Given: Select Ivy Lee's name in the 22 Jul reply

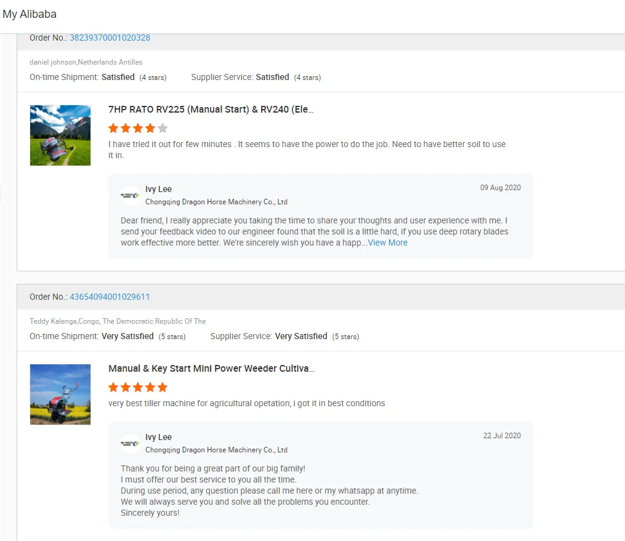Looking at the screenshot, I should pos(158,437).
